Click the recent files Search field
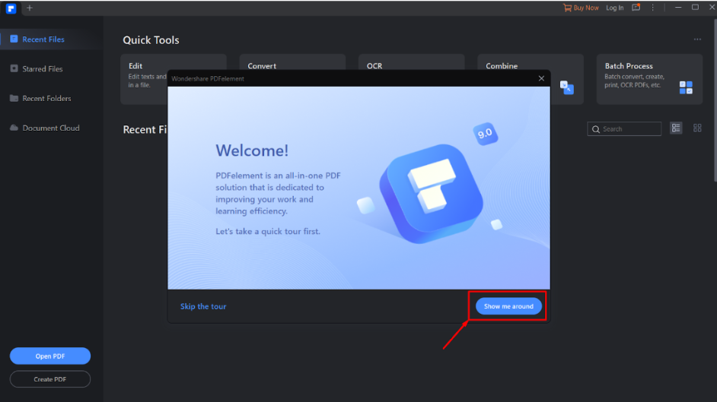The image size is (717, 402). tap(624, 129)
